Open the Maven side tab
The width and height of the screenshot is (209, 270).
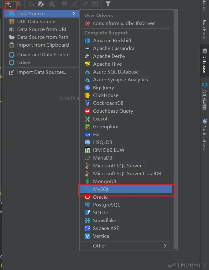click(x=205, y=6)
